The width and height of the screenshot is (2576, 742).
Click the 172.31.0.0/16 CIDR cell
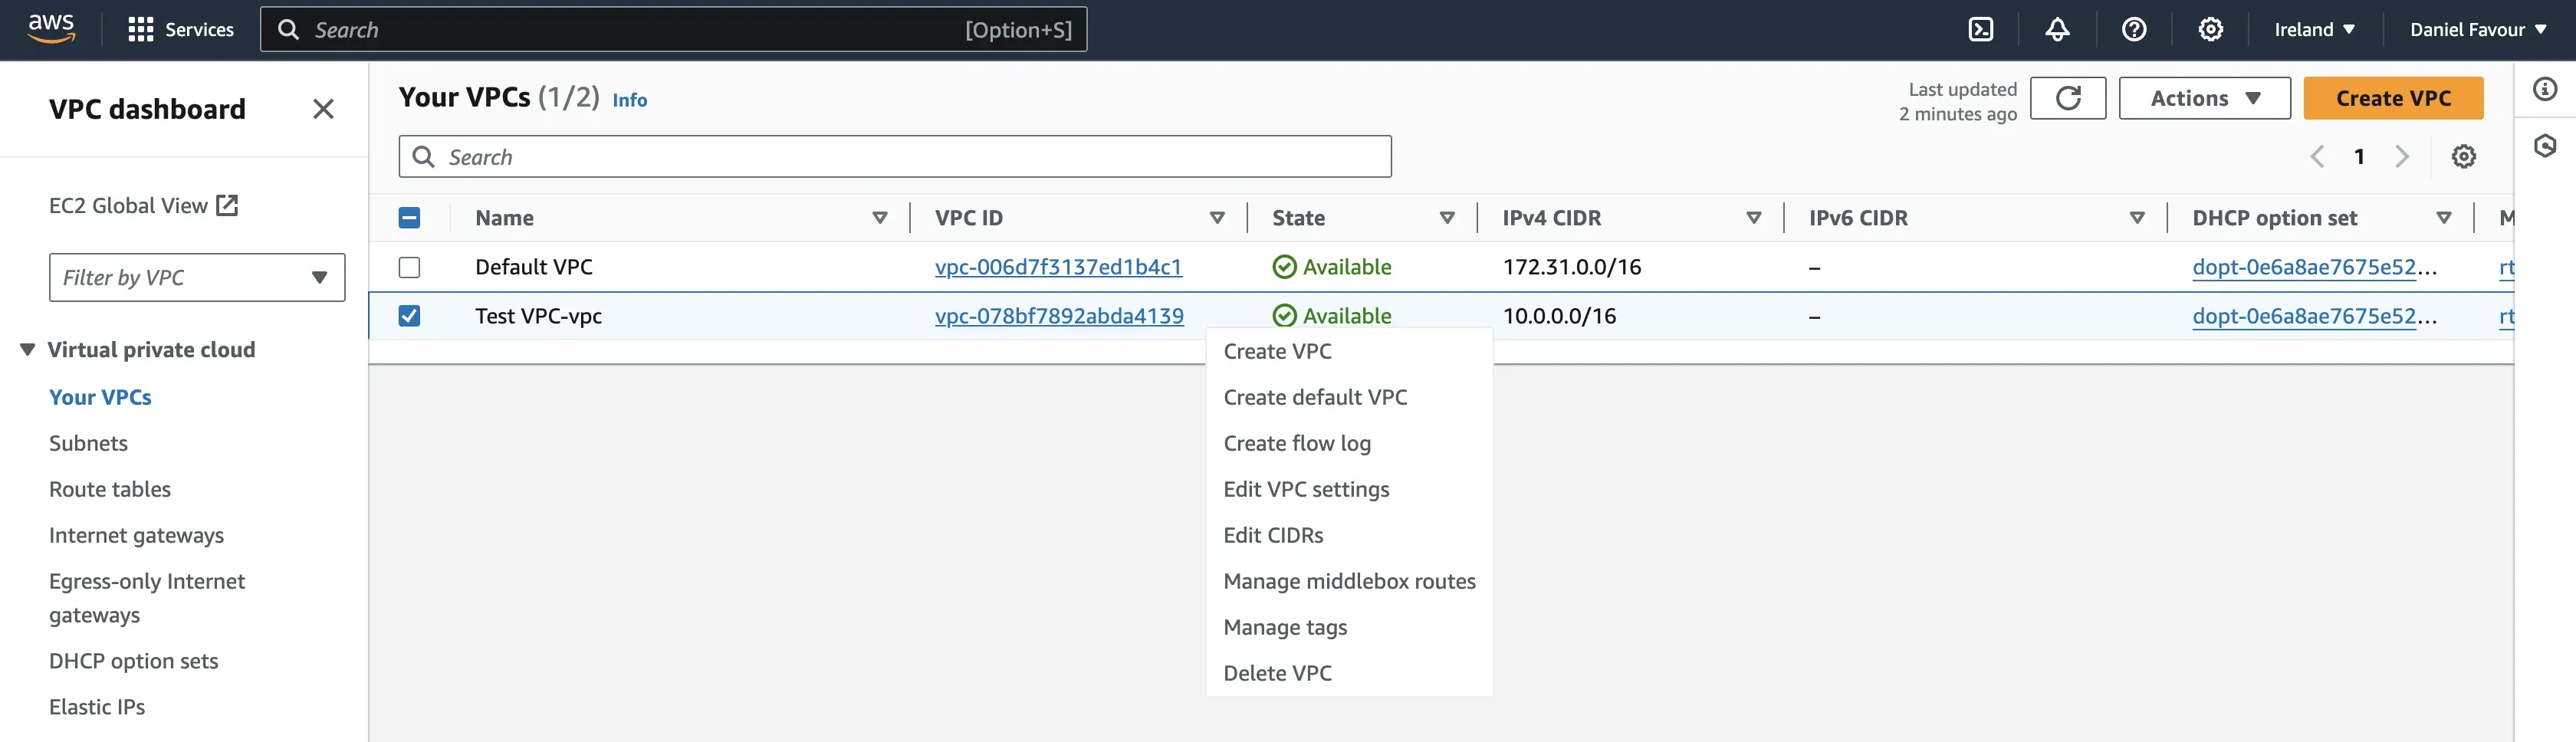[1571, 267]
